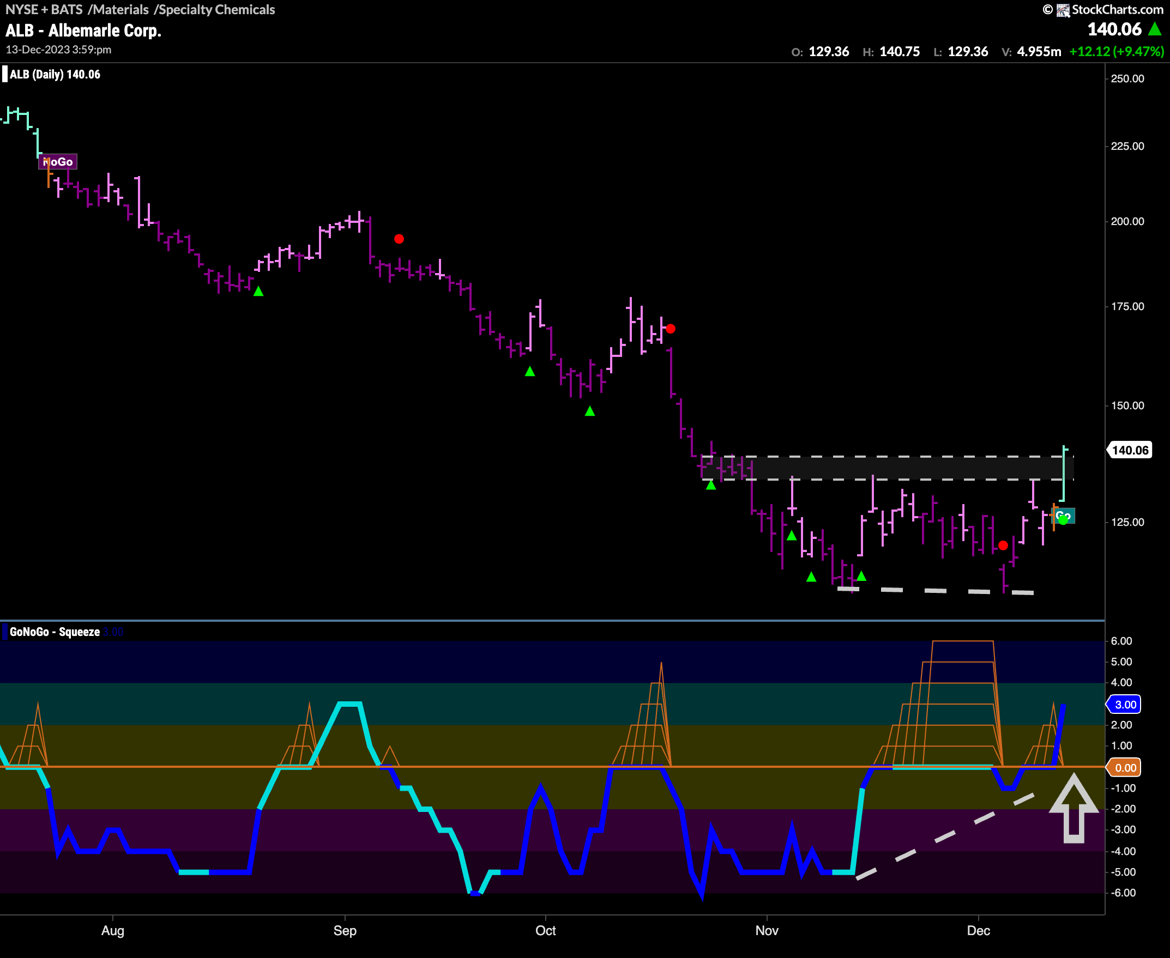Click the 'Dec' date axis label
This screenshot has width=1170, height=958.
(979, 930)
